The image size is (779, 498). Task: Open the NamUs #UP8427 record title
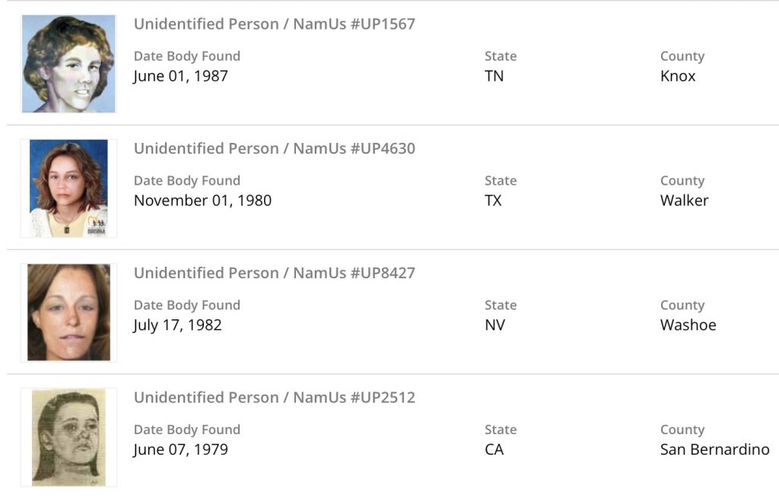coord(275,273)
